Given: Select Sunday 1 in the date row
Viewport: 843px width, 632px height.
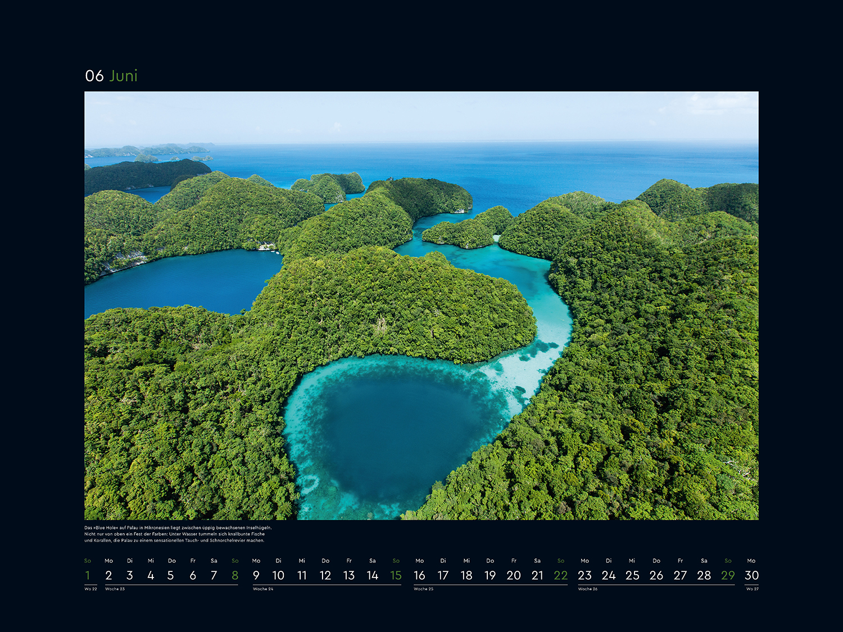Looking at the screenshot, I should pyautogui.click(x=88, y=575).
